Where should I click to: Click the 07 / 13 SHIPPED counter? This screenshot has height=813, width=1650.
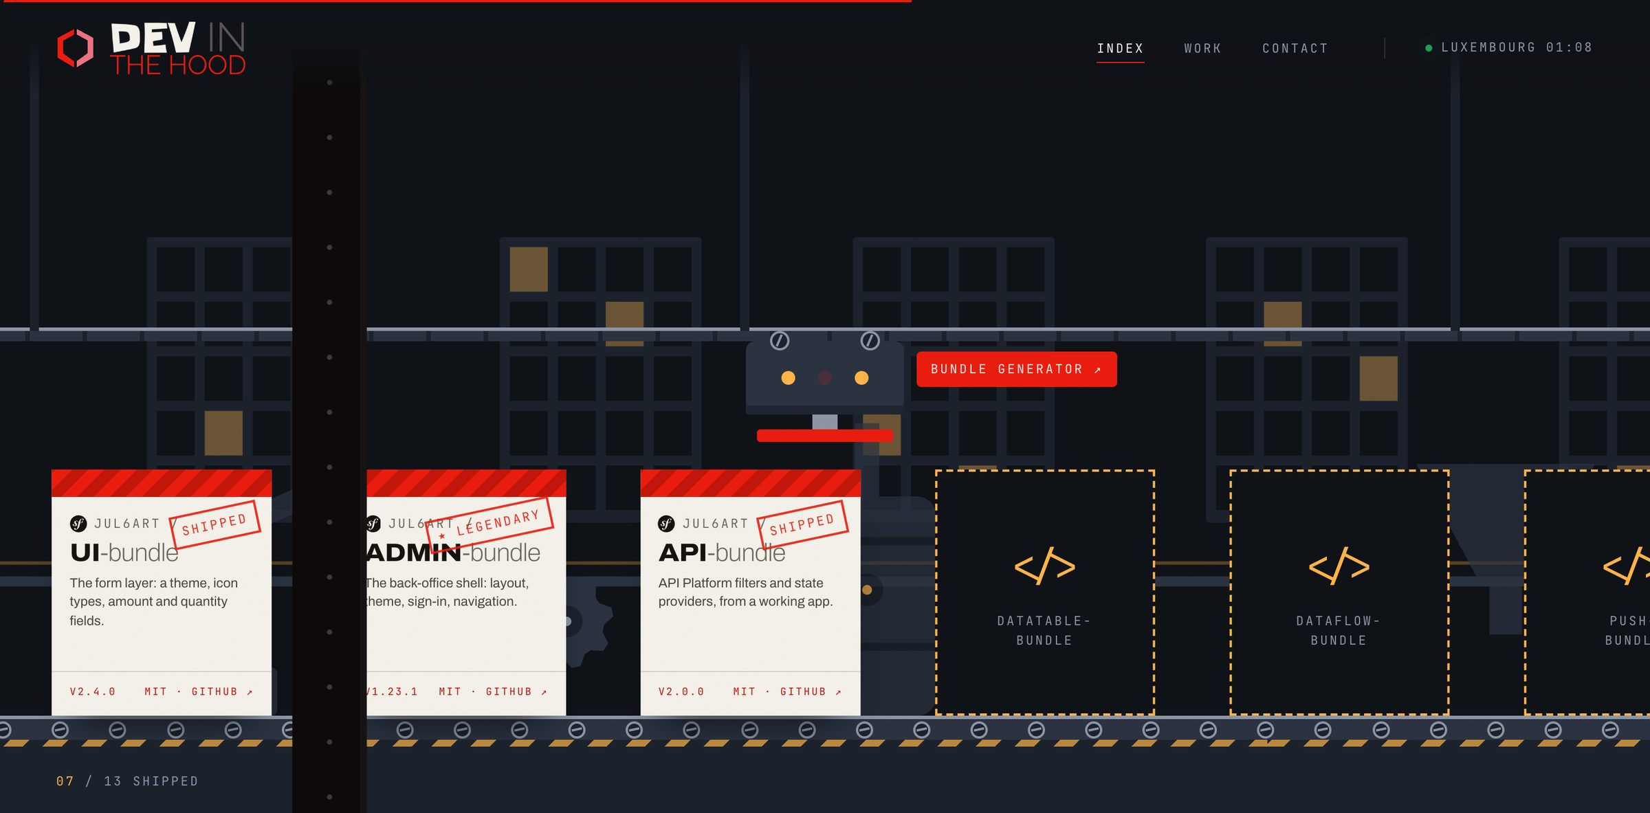point(127,781)
